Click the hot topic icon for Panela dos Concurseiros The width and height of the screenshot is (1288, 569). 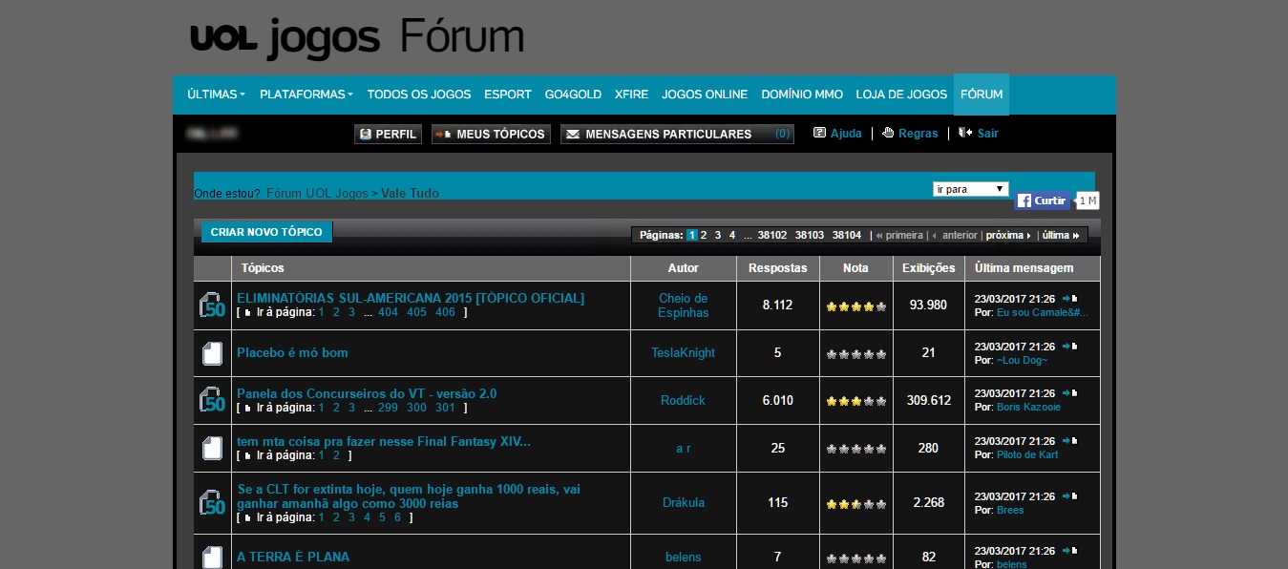(212, 400)
